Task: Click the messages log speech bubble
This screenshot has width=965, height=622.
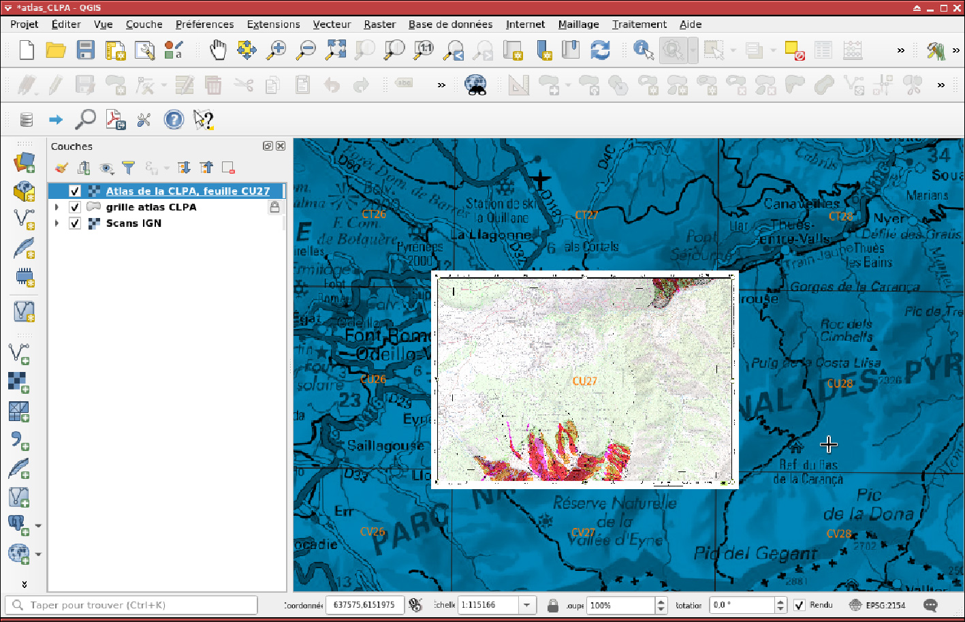Action: (x=930, y=605)
